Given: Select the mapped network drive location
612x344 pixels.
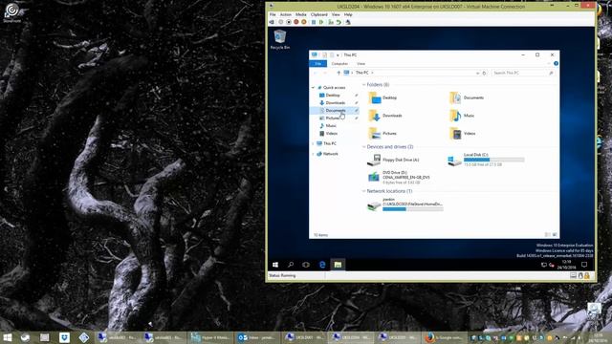Looking at the screenshot, I should coord(405,204).
